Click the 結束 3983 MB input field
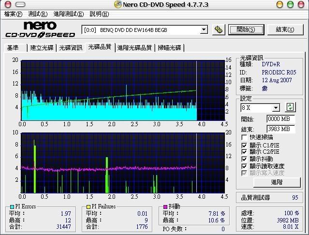309x235 pixels. pyautogui.click(x=281, y=129)
